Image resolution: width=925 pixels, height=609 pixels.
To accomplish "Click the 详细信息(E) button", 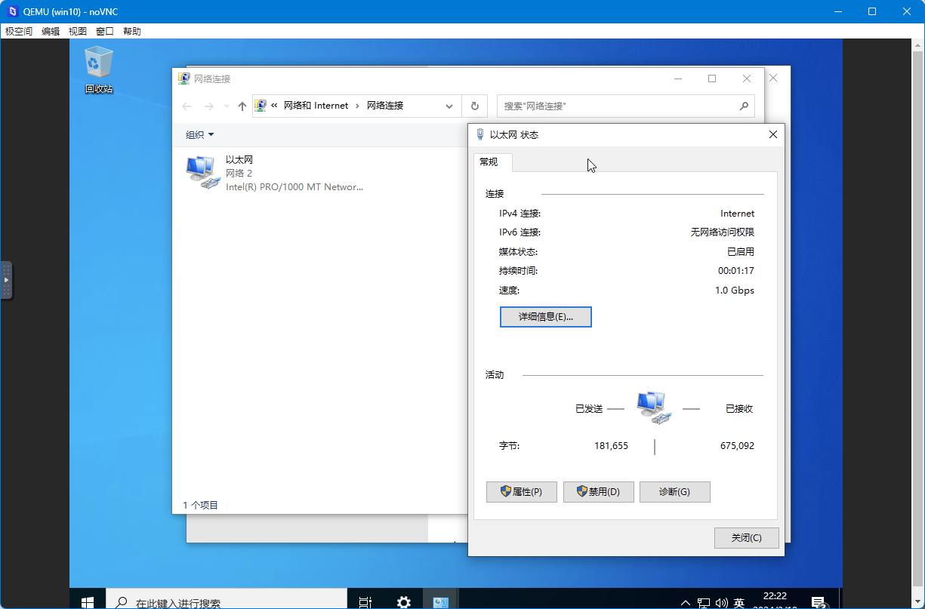I will tap(545, 316).
